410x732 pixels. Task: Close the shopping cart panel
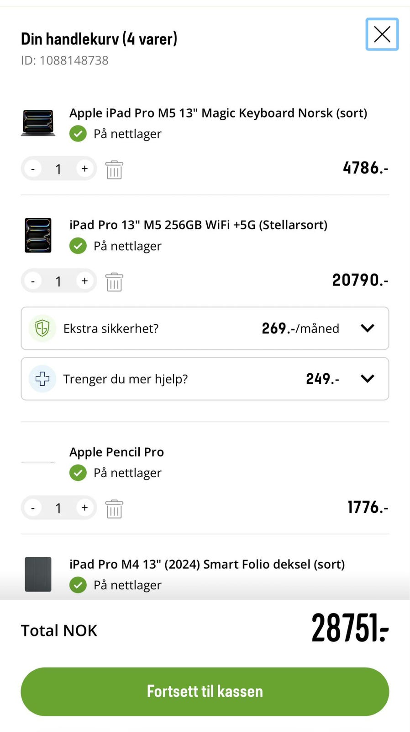tap(382, 34)
